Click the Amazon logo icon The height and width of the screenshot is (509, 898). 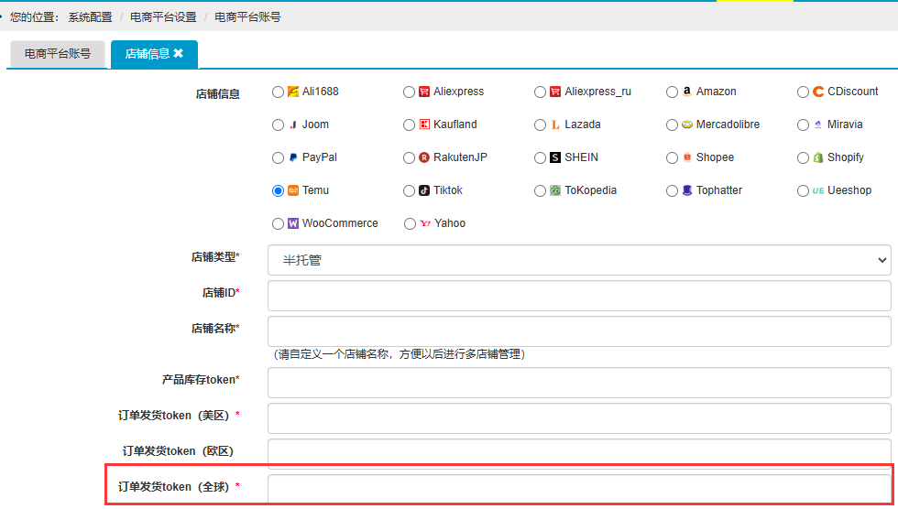[686, 92]
